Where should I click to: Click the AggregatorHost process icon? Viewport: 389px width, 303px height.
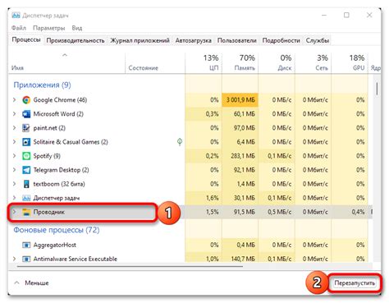26,245
